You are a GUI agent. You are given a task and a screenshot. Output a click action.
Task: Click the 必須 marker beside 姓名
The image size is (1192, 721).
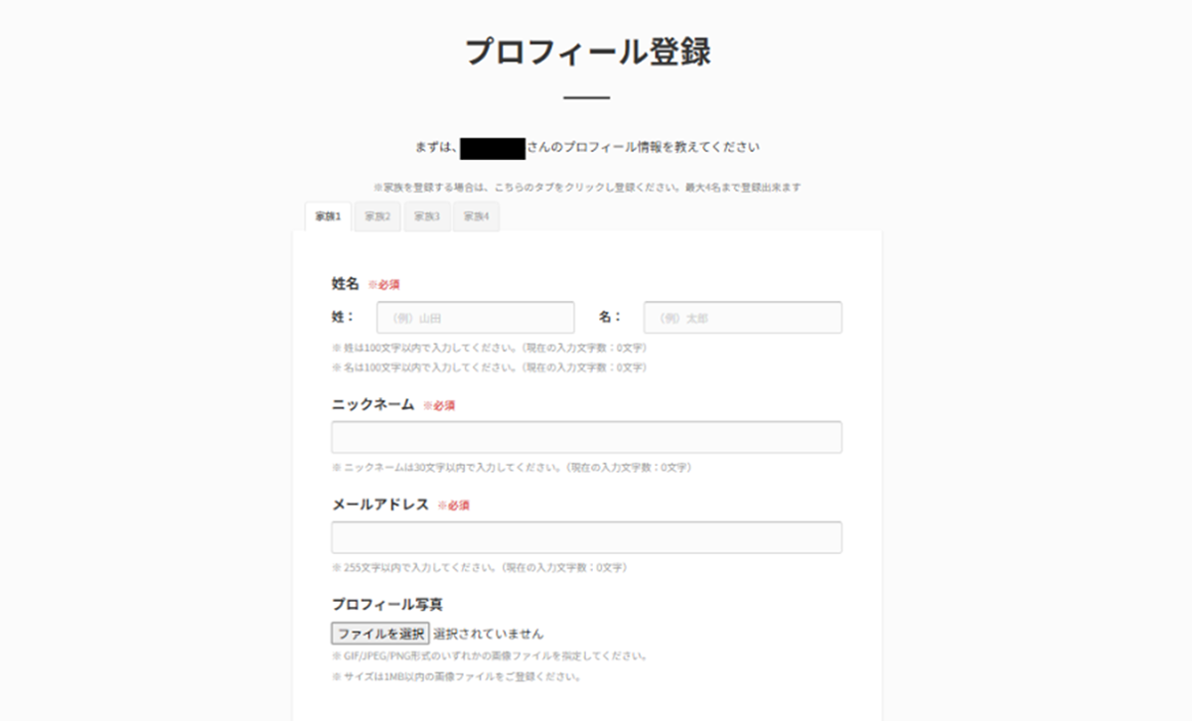(383, 285)
